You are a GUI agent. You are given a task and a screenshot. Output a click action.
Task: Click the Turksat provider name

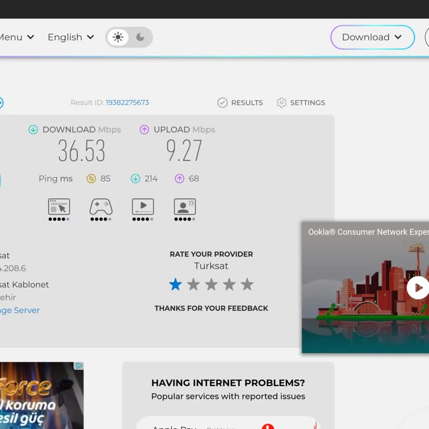211,266
